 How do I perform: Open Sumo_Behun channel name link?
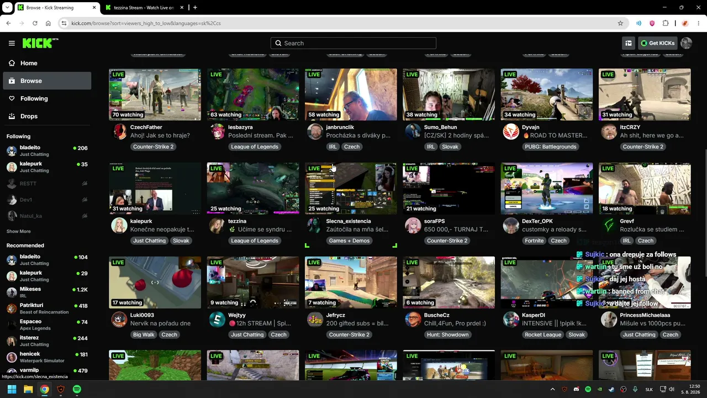pos(441,128)
